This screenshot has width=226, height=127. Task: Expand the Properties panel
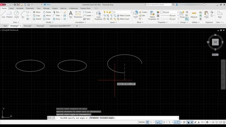point(162,22)
